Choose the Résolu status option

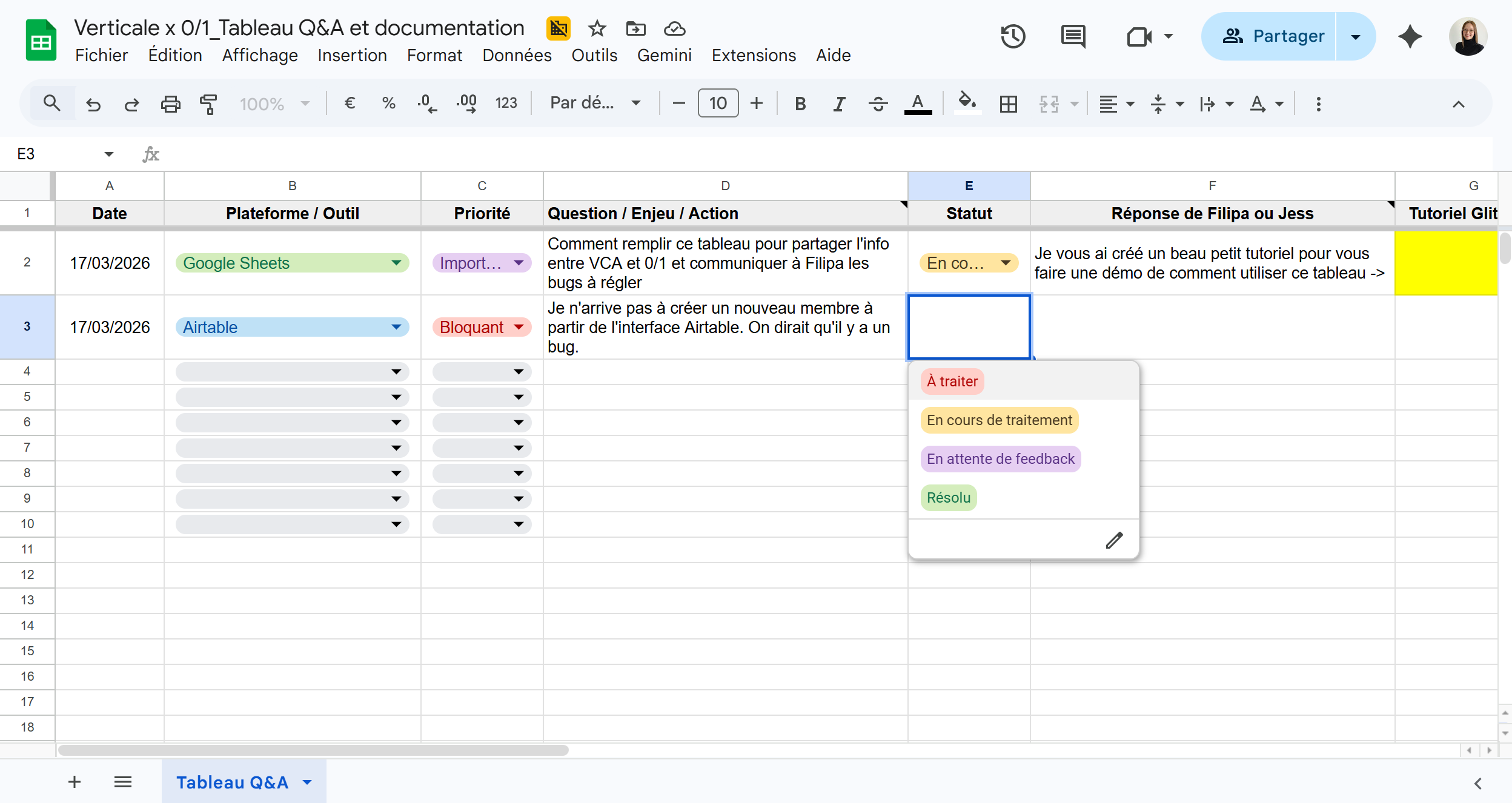tap(948, 498)
